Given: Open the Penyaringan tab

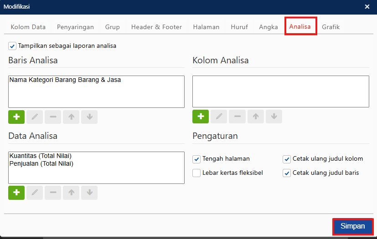Looking at the screenshot, I should pyautogui.click(x=75, y=27).
